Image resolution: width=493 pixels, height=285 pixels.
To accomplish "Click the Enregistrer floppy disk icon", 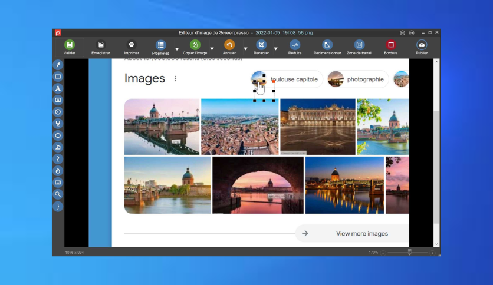I will (101, 45).
